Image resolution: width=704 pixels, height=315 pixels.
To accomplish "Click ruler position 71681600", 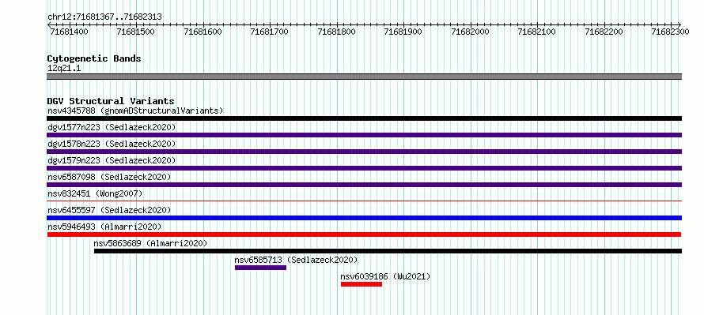I will pyautogui.click(x=203, y=32).
